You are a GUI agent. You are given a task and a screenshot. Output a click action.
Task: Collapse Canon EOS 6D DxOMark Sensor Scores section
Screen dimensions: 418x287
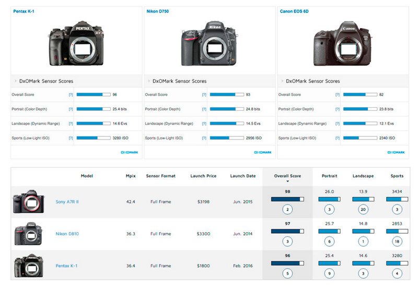click(282, 81)
